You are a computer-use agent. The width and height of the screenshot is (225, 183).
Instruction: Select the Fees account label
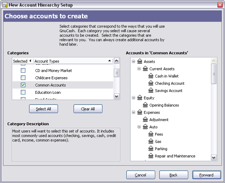pos(159,134)
